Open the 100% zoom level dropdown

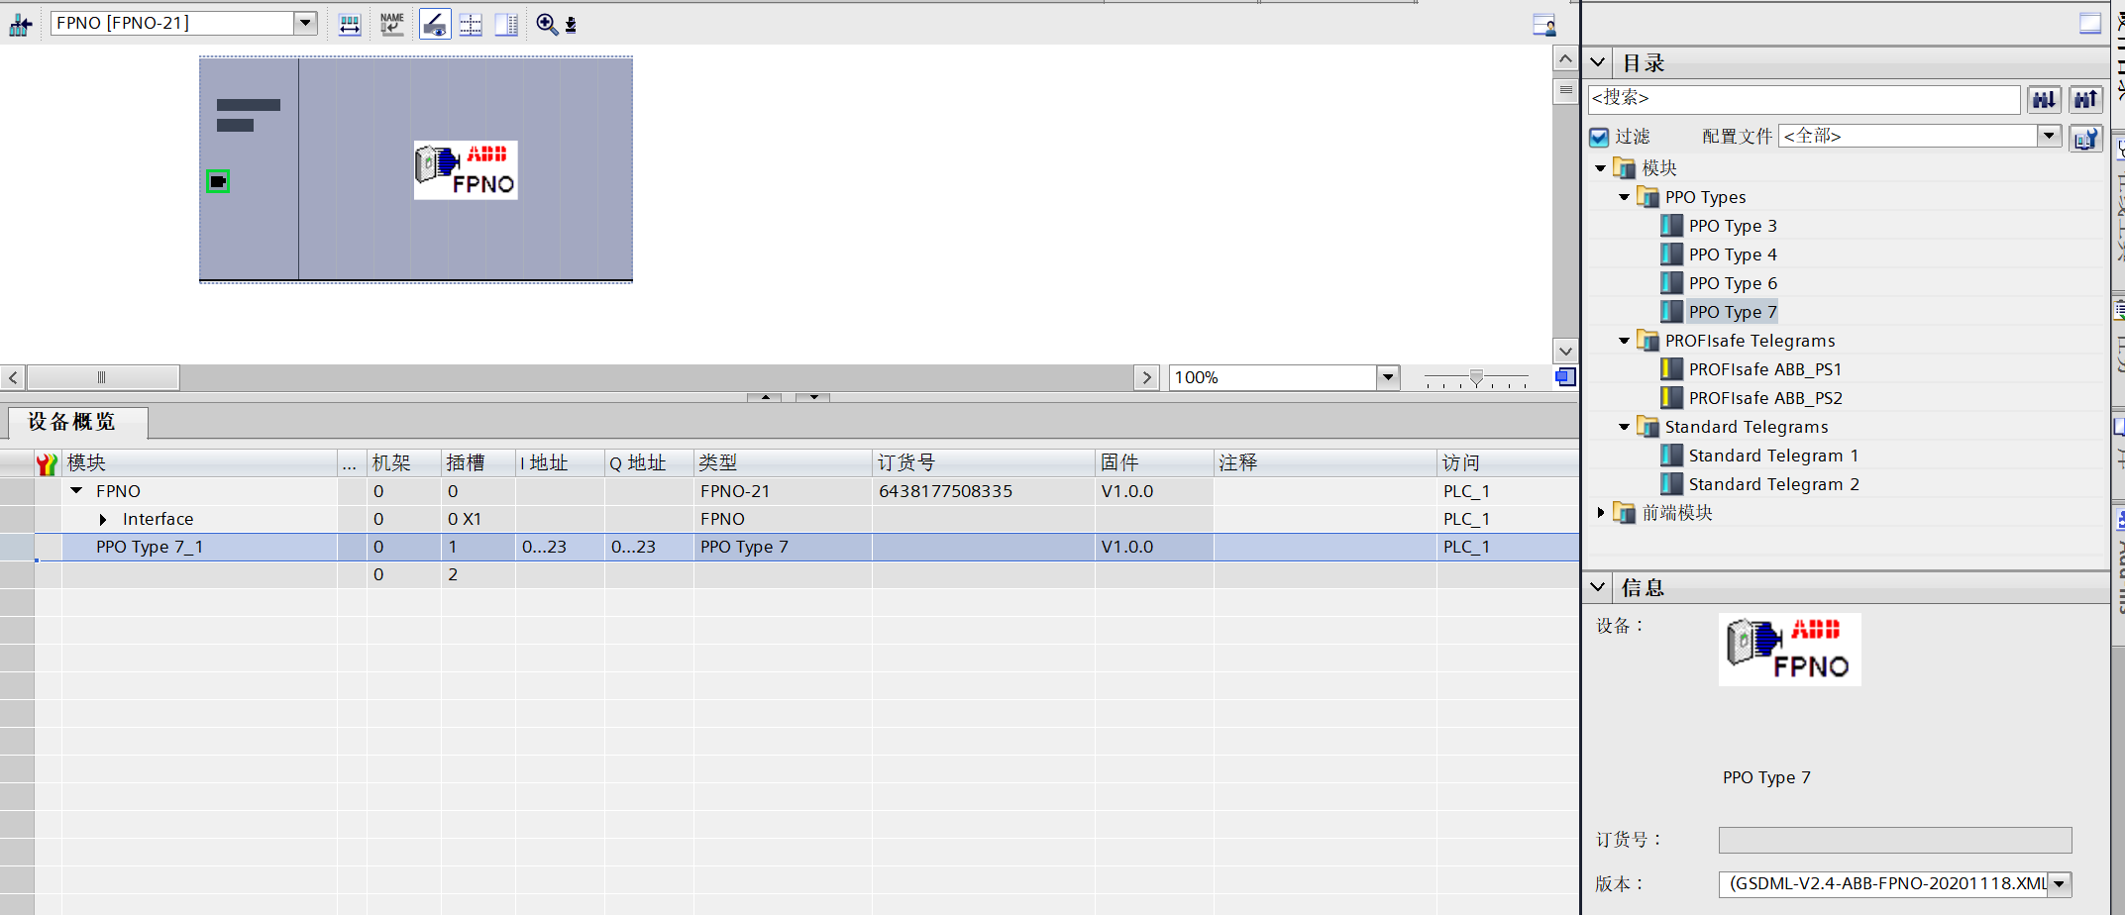1388,377
